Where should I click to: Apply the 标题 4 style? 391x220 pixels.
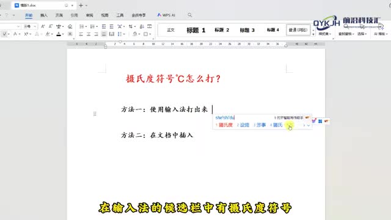click(273, 30)
